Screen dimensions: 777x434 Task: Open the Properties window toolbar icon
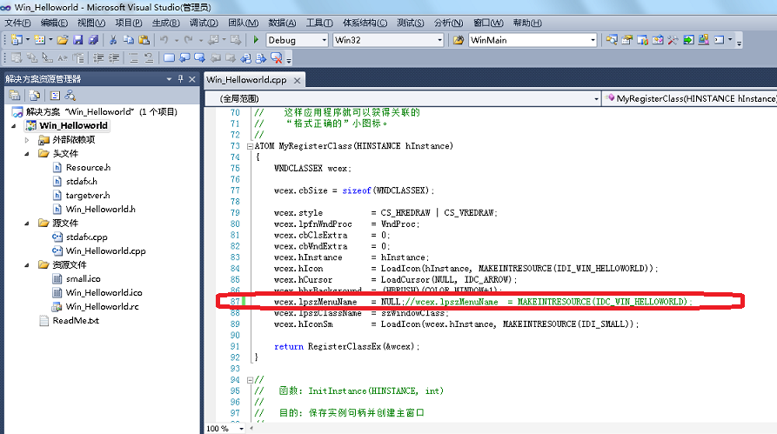tap(626, 40)
